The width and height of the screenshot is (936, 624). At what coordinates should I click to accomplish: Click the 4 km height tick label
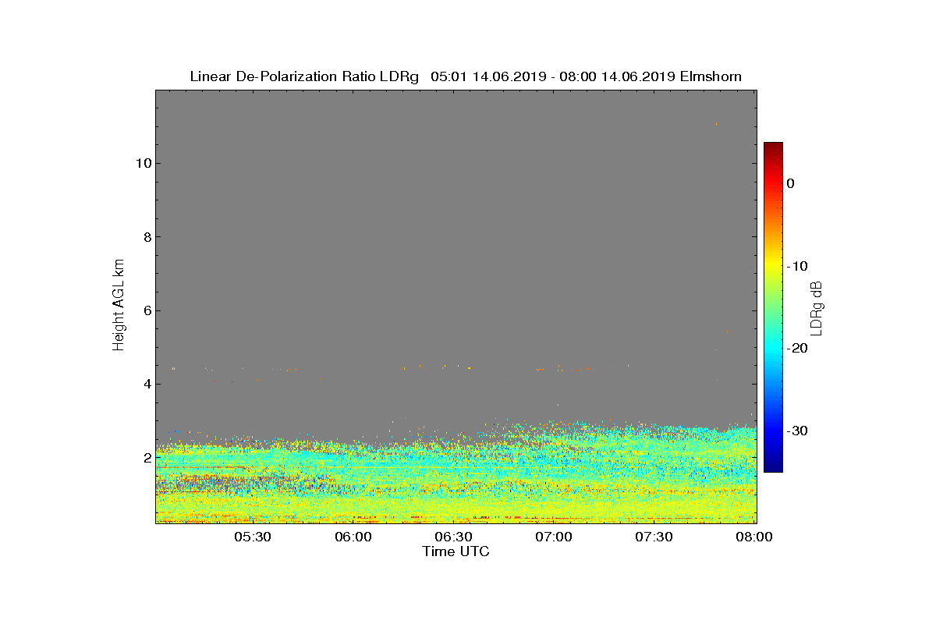tap(145, 384)
